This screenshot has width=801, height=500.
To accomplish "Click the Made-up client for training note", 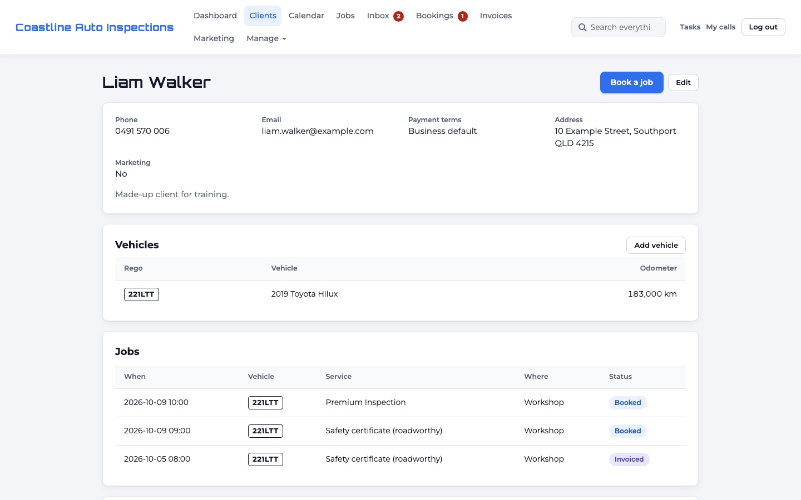I will tap(172, 194).
